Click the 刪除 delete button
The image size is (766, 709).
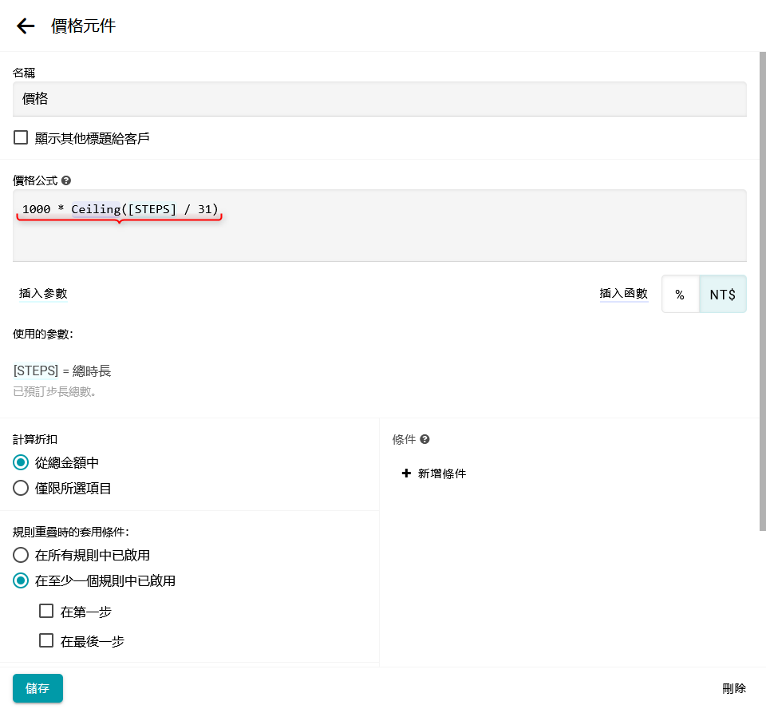[733, 688]
